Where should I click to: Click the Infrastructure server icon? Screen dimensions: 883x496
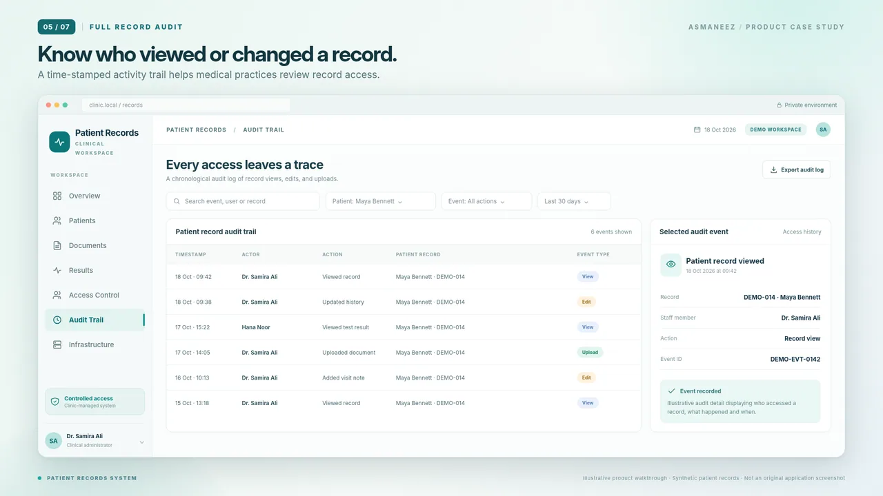[57, 344]
